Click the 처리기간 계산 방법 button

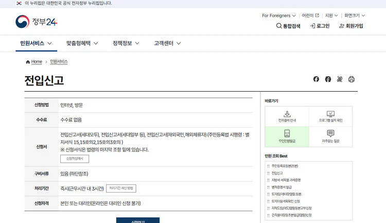(x=121, y=188)
